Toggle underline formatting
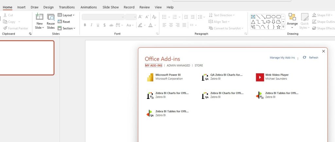Viewport: 335px width, 142px height. (x=98, y=25)
